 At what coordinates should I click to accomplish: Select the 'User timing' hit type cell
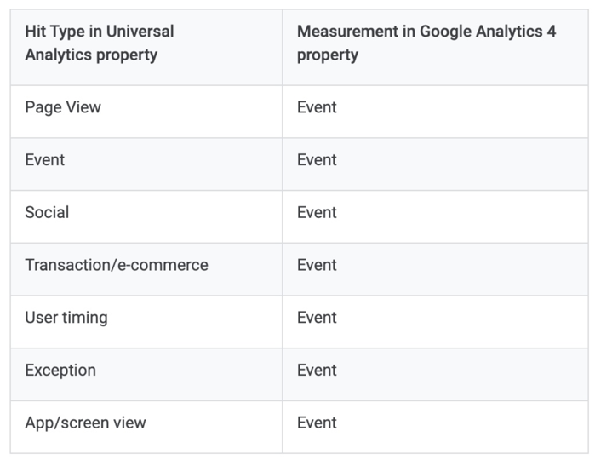(x=66, y=318)
